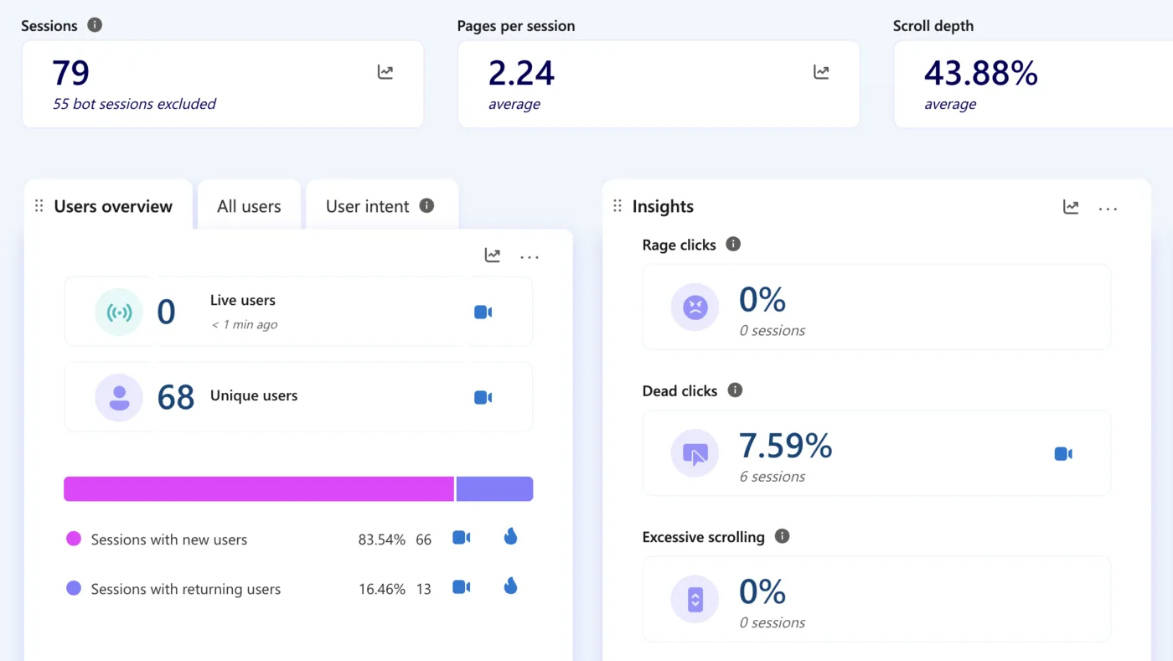This screenshot has width=1173, height=661.
Task: Click the '6 sessions' Dead clicks text
Action: [x=773, y=477]
